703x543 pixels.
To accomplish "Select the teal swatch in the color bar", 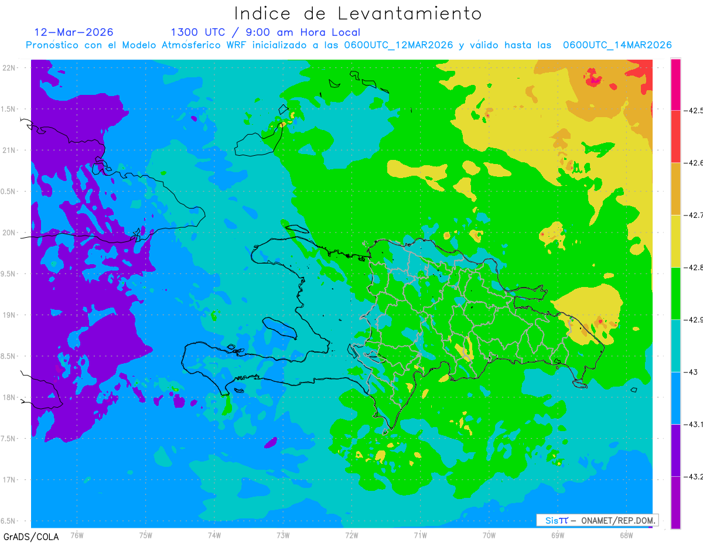I will click(675, 346).
